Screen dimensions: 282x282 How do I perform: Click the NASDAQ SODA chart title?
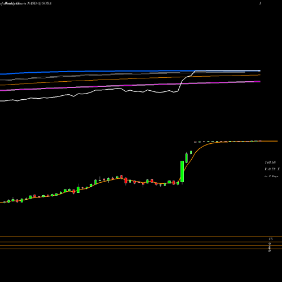pos(39,3)
